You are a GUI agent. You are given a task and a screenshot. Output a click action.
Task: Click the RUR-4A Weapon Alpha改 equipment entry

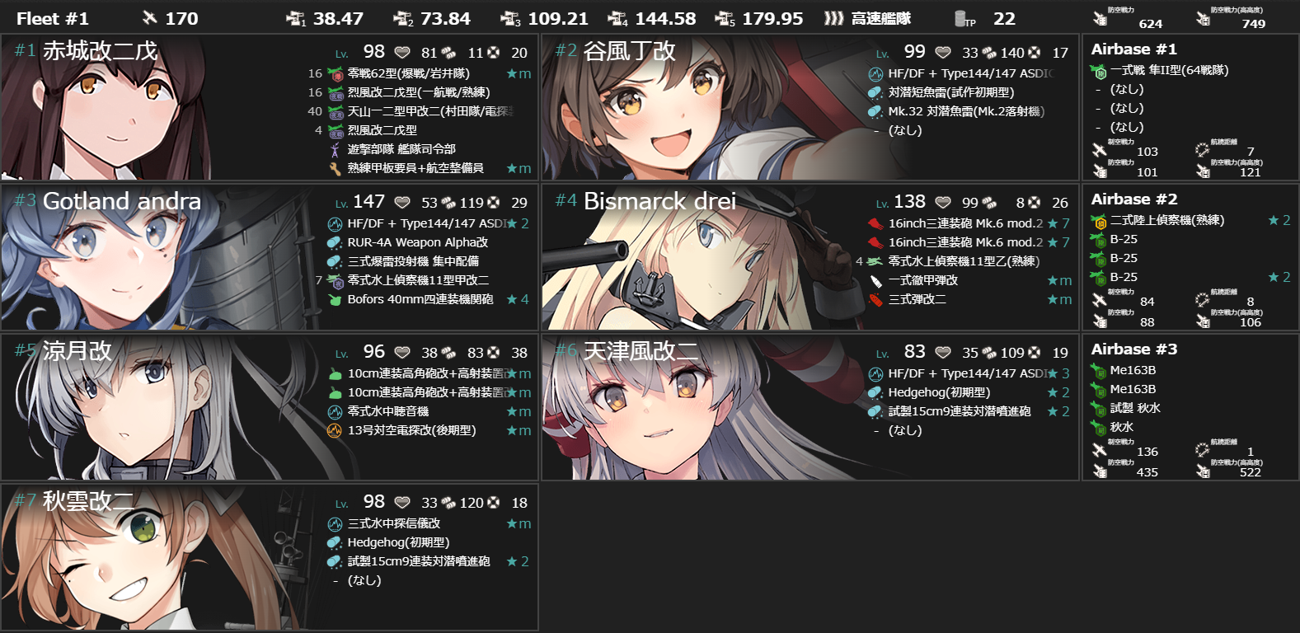(x=418, y=242)
